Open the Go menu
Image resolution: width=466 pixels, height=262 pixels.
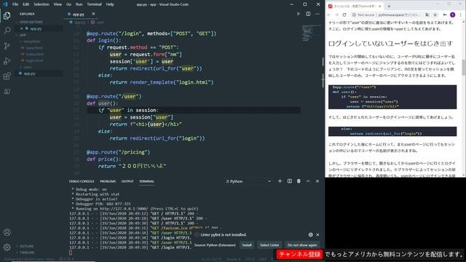[x=68, y=4]
